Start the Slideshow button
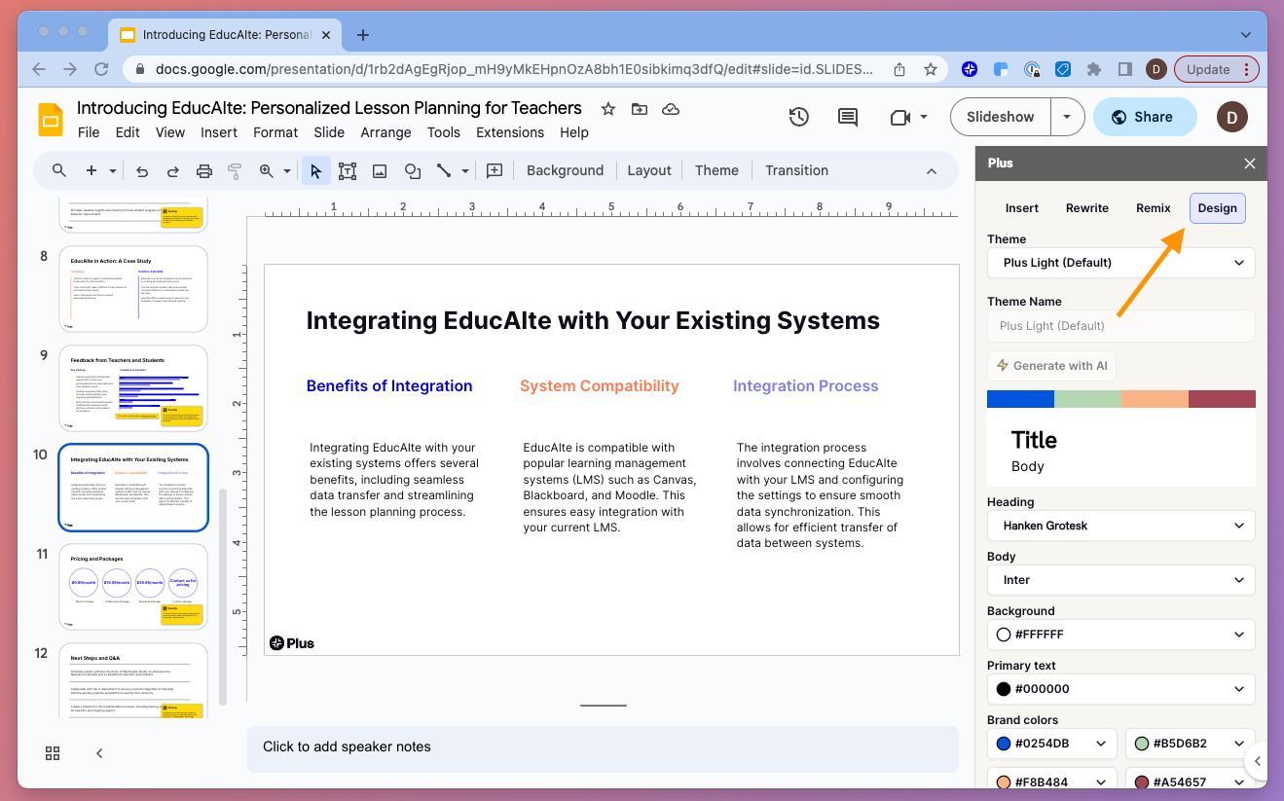 [x=1000, y=117]
